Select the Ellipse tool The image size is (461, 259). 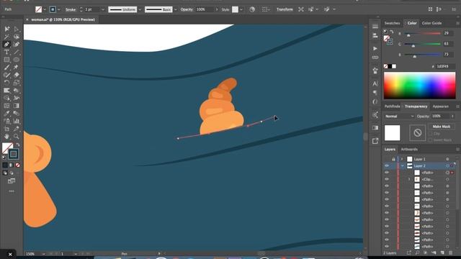[17, 60]
